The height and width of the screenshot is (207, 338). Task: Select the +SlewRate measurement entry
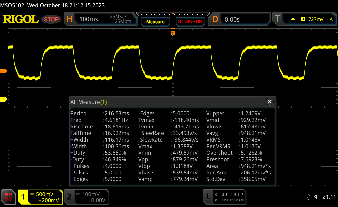point(168,133)
